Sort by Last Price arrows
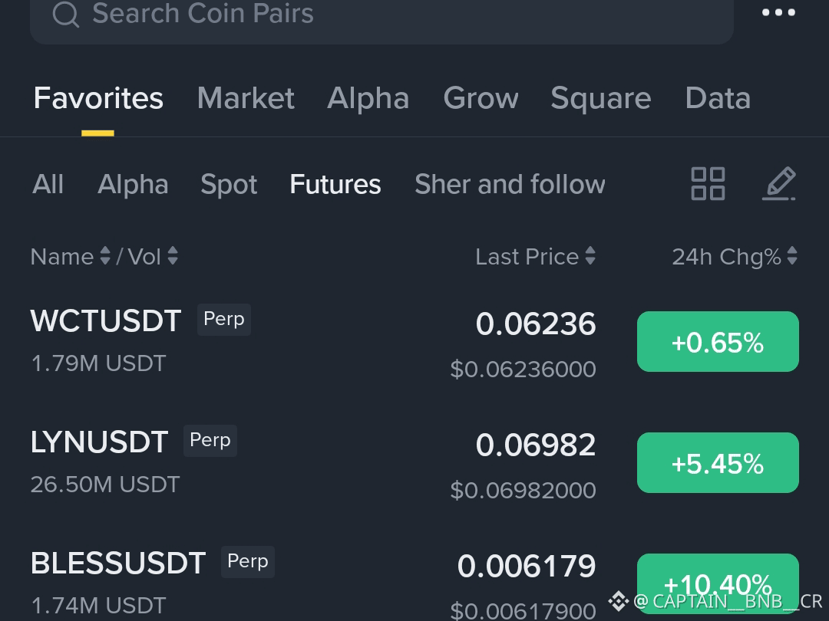The height and width of the screenshot is (621, 829). 590,256
